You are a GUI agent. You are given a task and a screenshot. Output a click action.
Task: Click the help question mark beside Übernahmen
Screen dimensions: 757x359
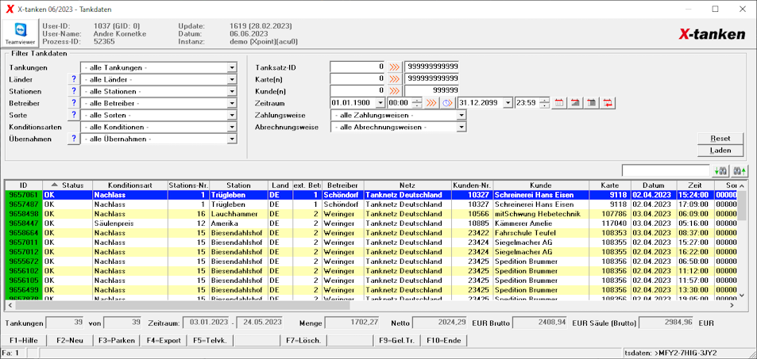click(x=74, y=139)
